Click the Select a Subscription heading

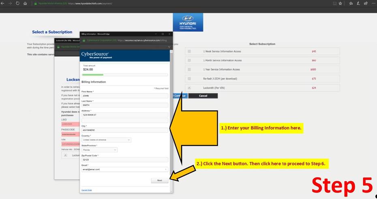52,32
